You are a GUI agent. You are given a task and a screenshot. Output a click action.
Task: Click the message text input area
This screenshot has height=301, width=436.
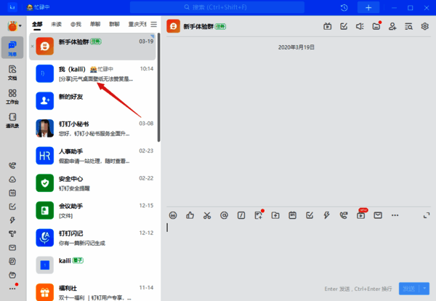299,250
